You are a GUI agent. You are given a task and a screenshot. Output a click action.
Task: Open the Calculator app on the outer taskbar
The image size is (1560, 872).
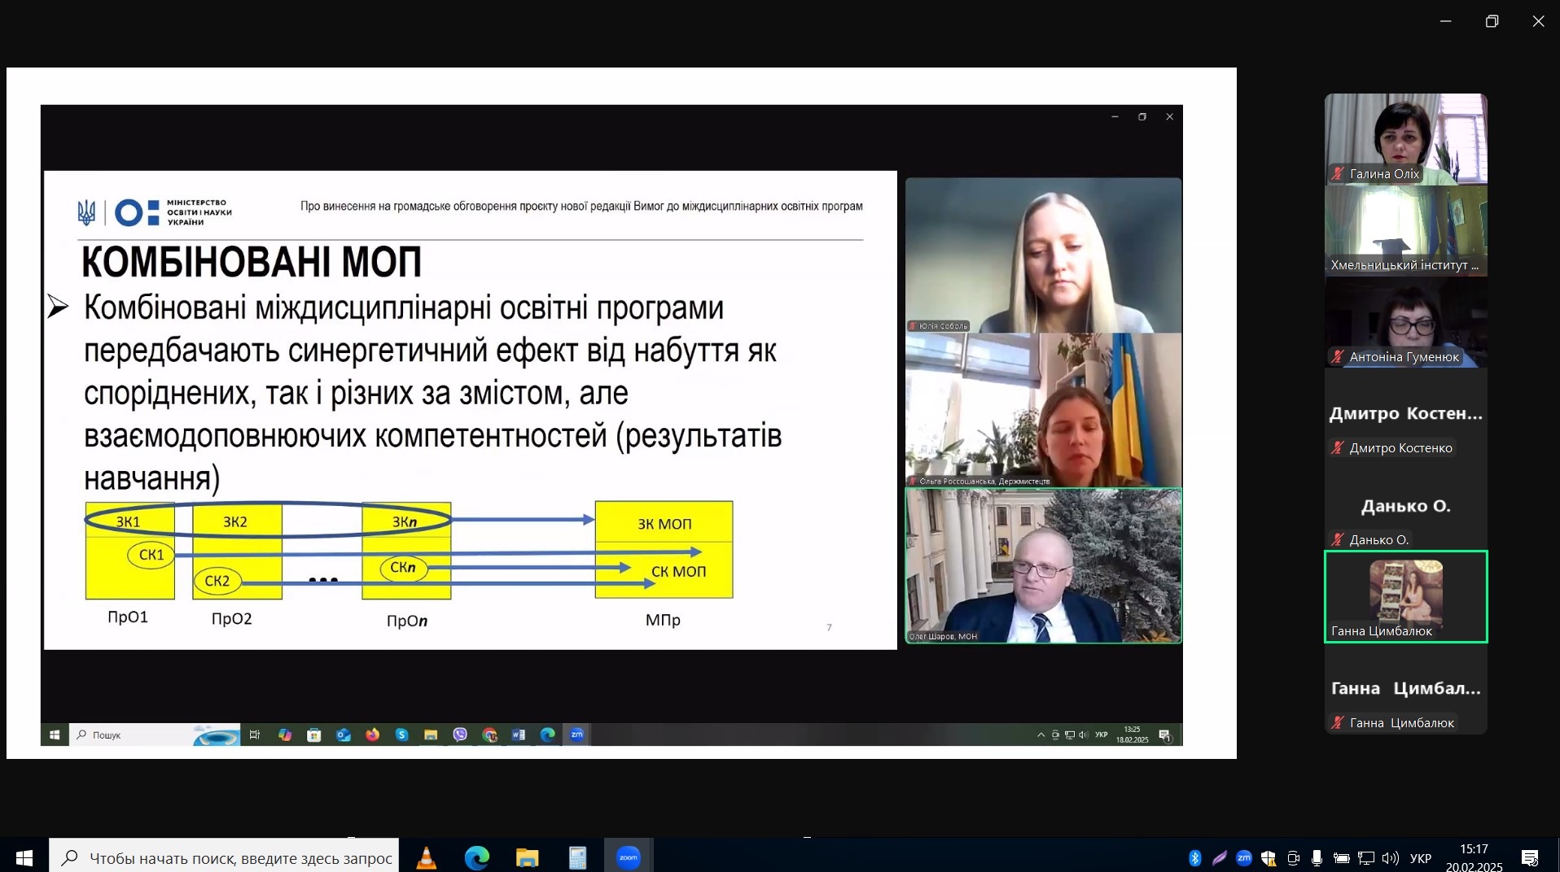pyautogui.click(x=578, y=857)
